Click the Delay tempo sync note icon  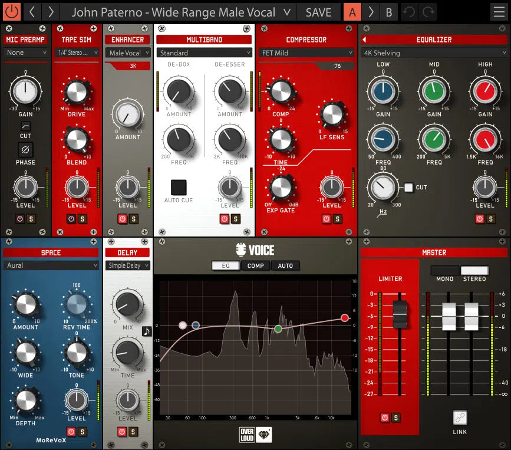146,331
